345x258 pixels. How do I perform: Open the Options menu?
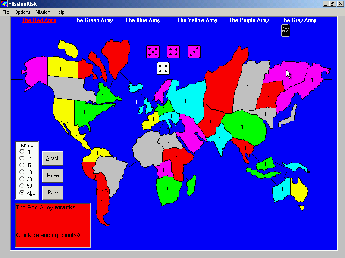(22, 12)
